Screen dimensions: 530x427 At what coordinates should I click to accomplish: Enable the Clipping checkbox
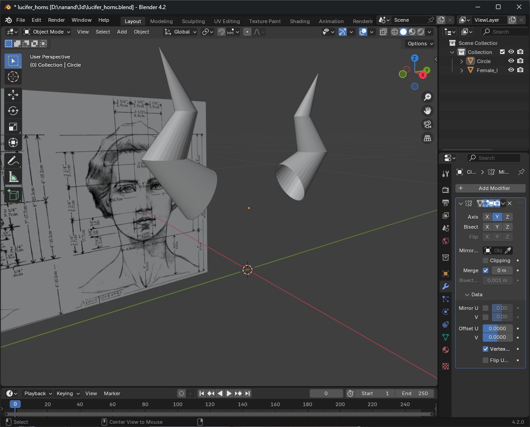(486, 260)
